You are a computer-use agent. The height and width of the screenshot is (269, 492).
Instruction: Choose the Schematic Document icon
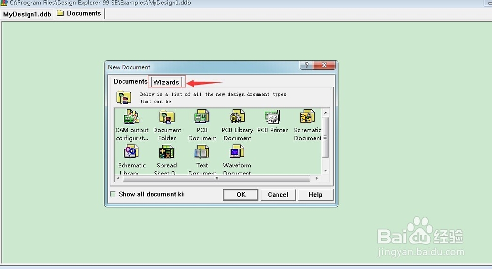[x=307, y=117]
